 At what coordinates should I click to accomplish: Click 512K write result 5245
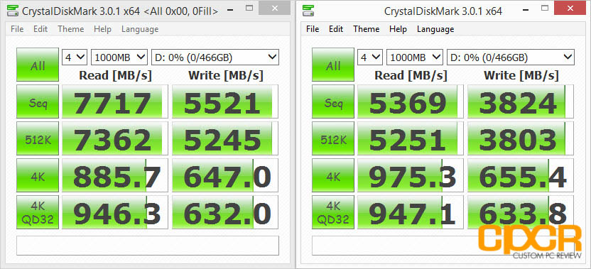225,138
